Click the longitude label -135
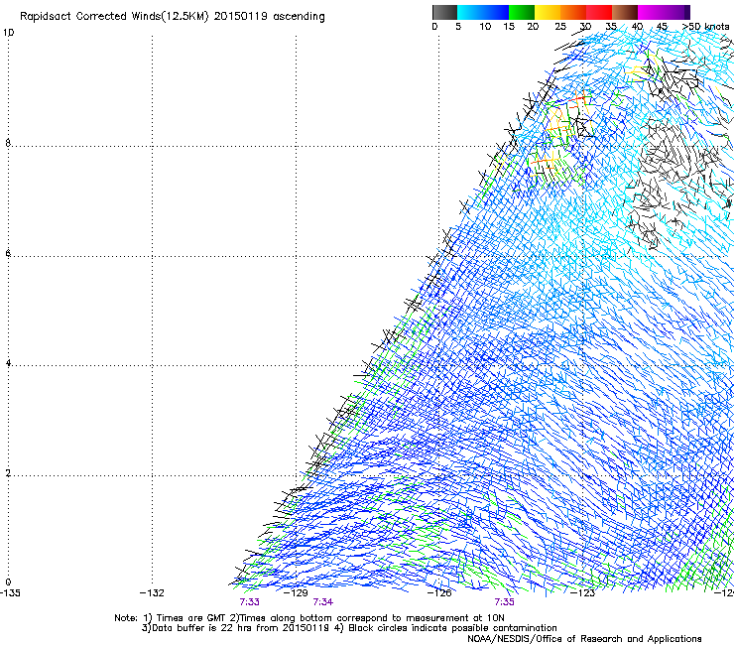This screenshot has width=734, height=645. (10, 593)
